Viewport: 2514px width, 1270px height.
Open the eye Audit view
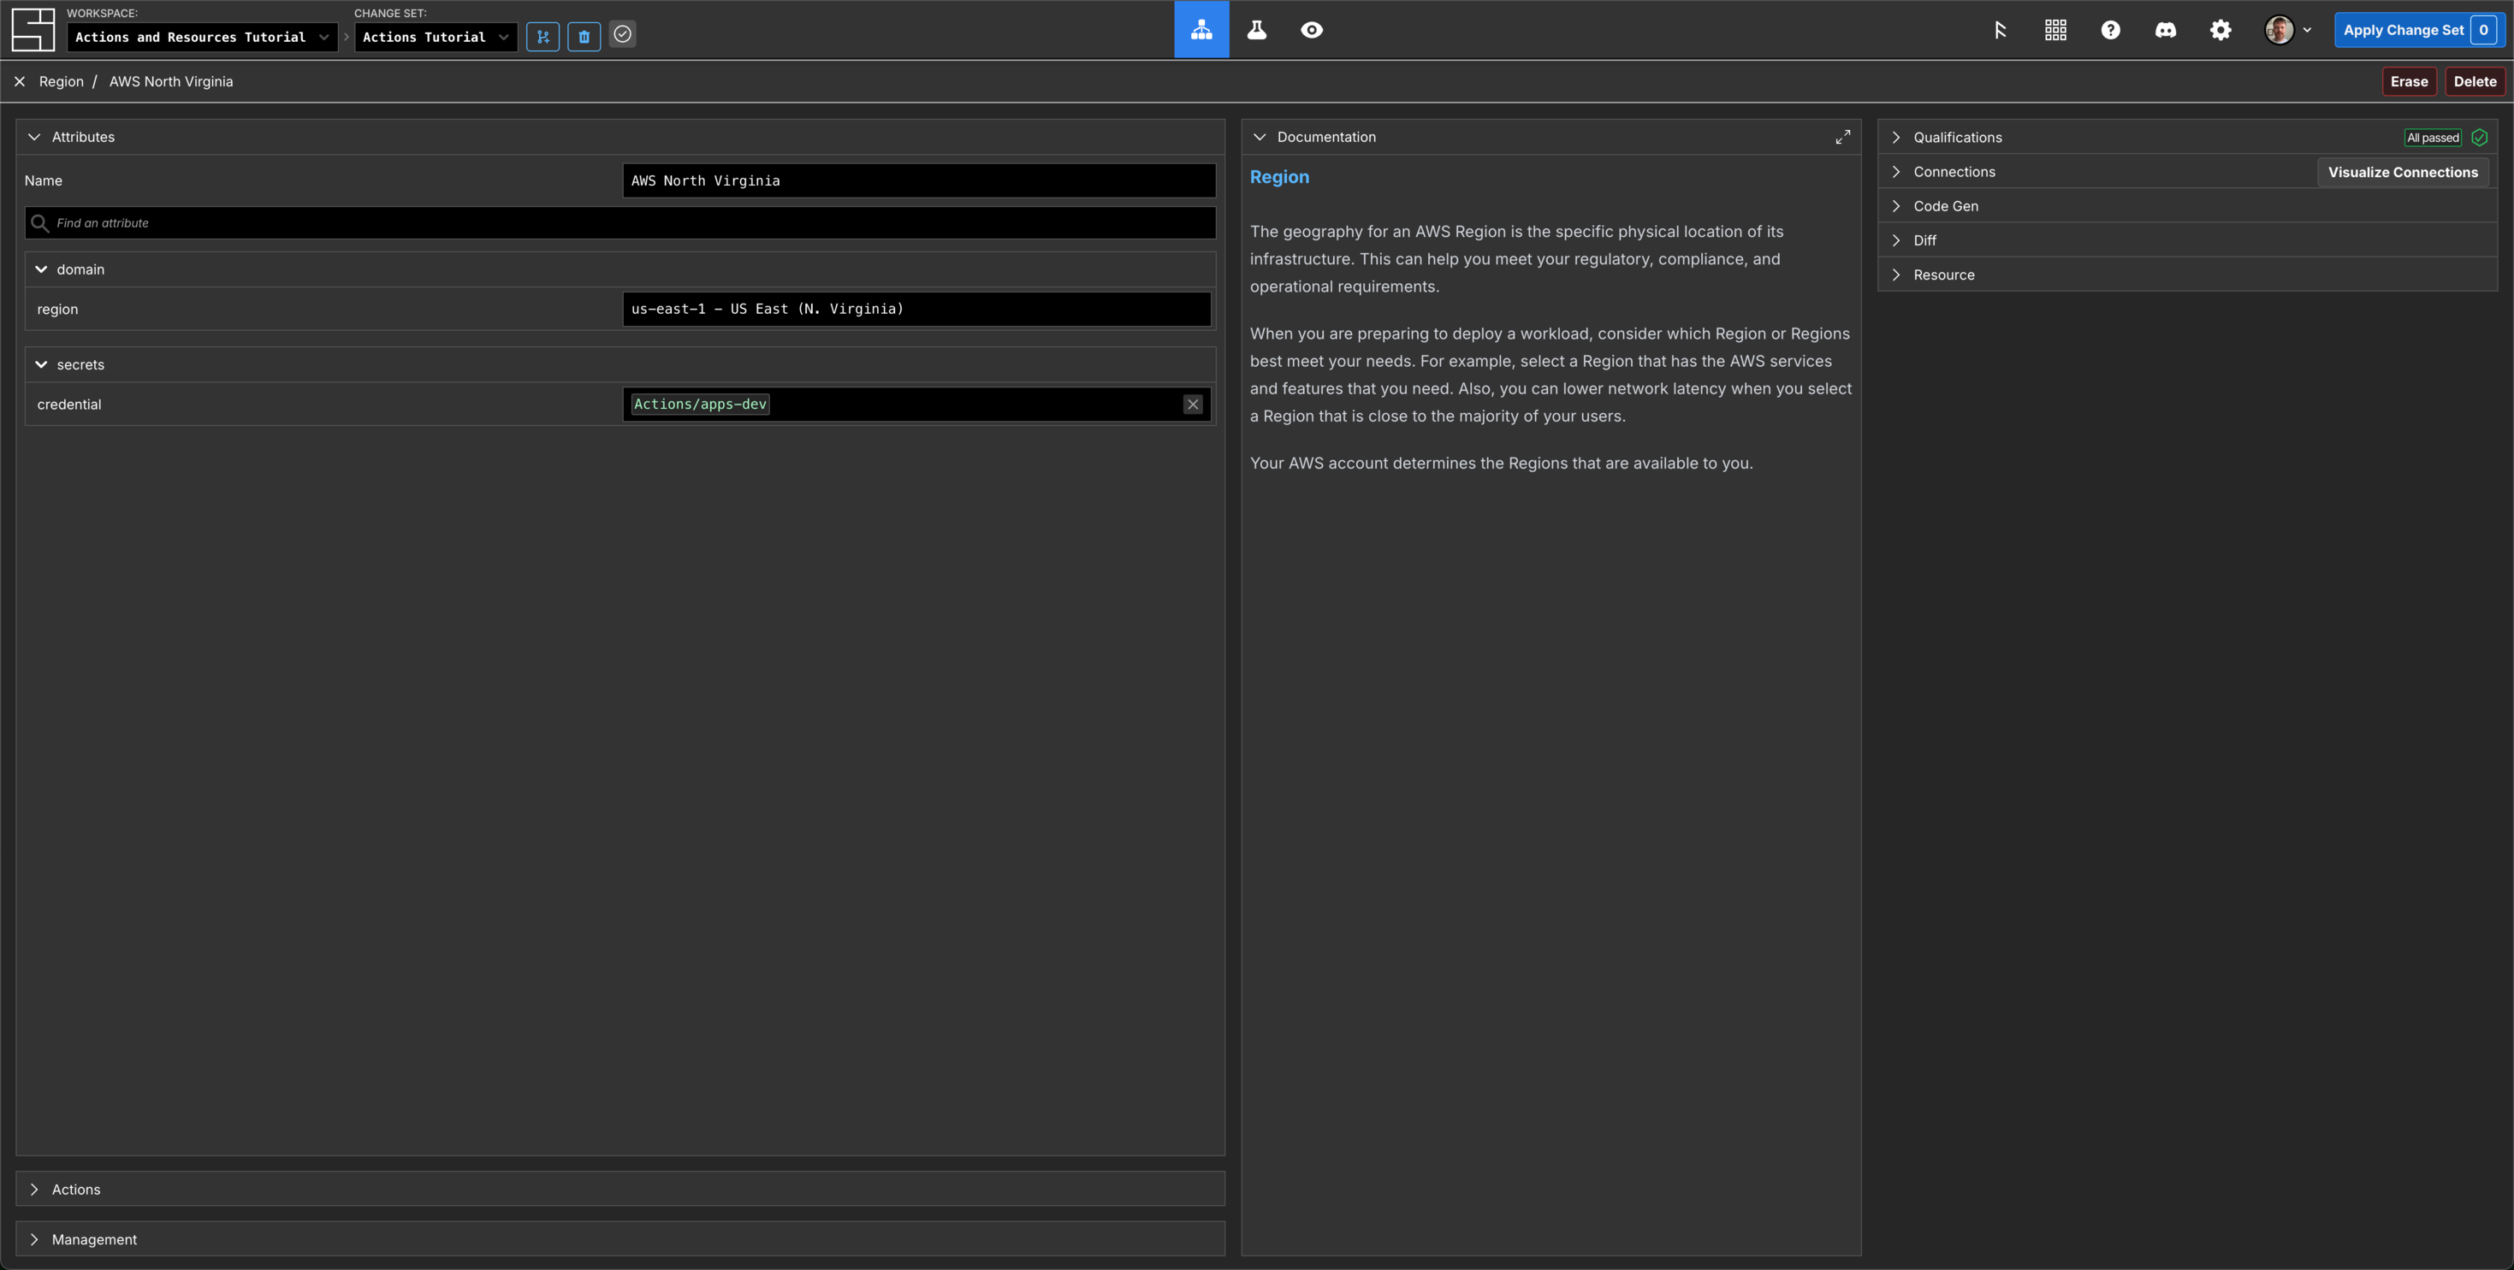click(1311, 29)
